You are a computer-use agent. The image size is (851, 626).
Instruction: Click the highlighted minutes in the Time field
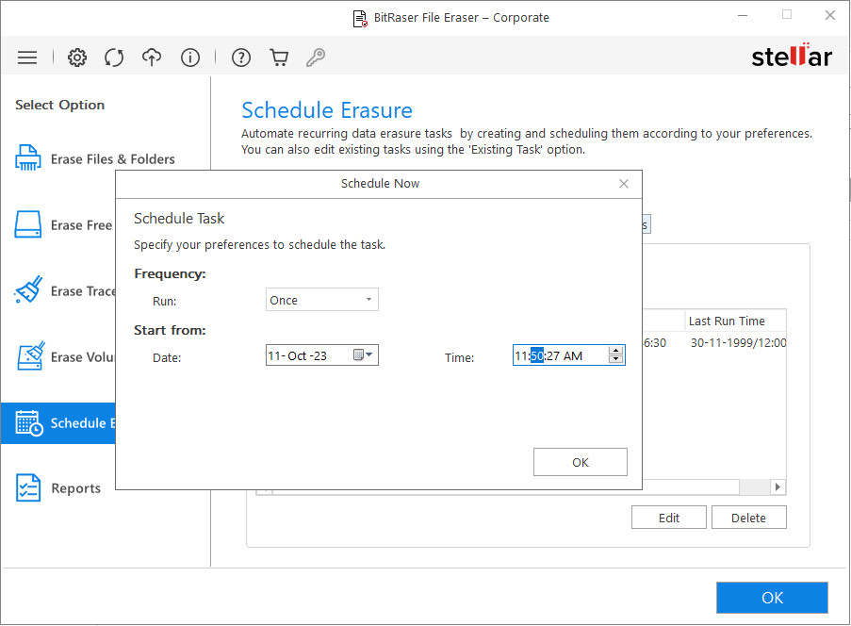point(537,355)
